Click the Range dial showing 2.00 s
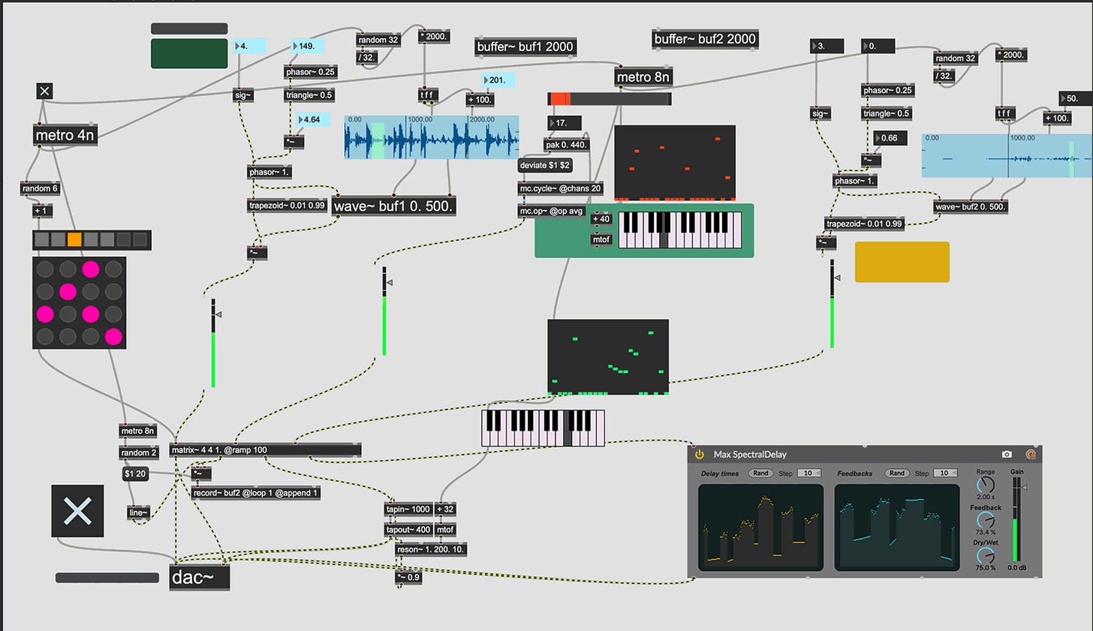The height and width of the screenshot is (631, 1093). point(985,485)
